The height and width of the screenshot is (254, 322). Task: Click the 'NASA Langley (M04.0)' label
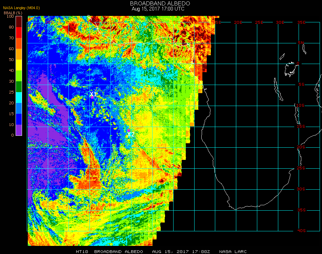(x=21, y=8)
